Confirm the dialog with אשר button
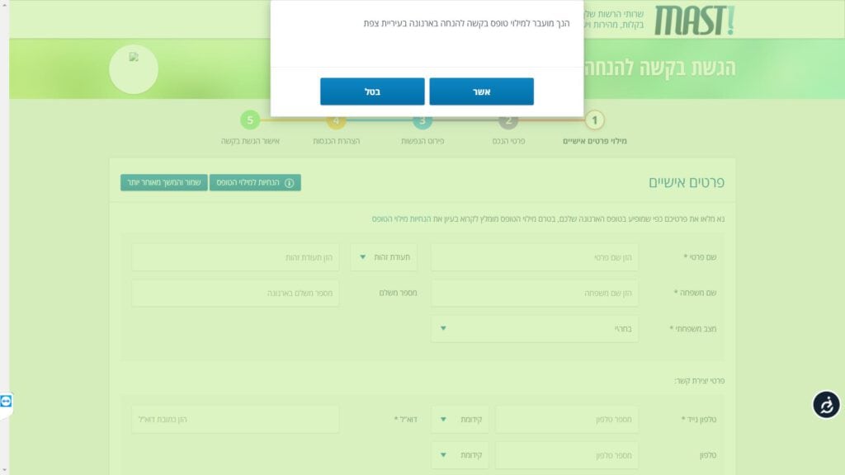The height and width of the screenshot is (475, 845). (x=481, y=92)
